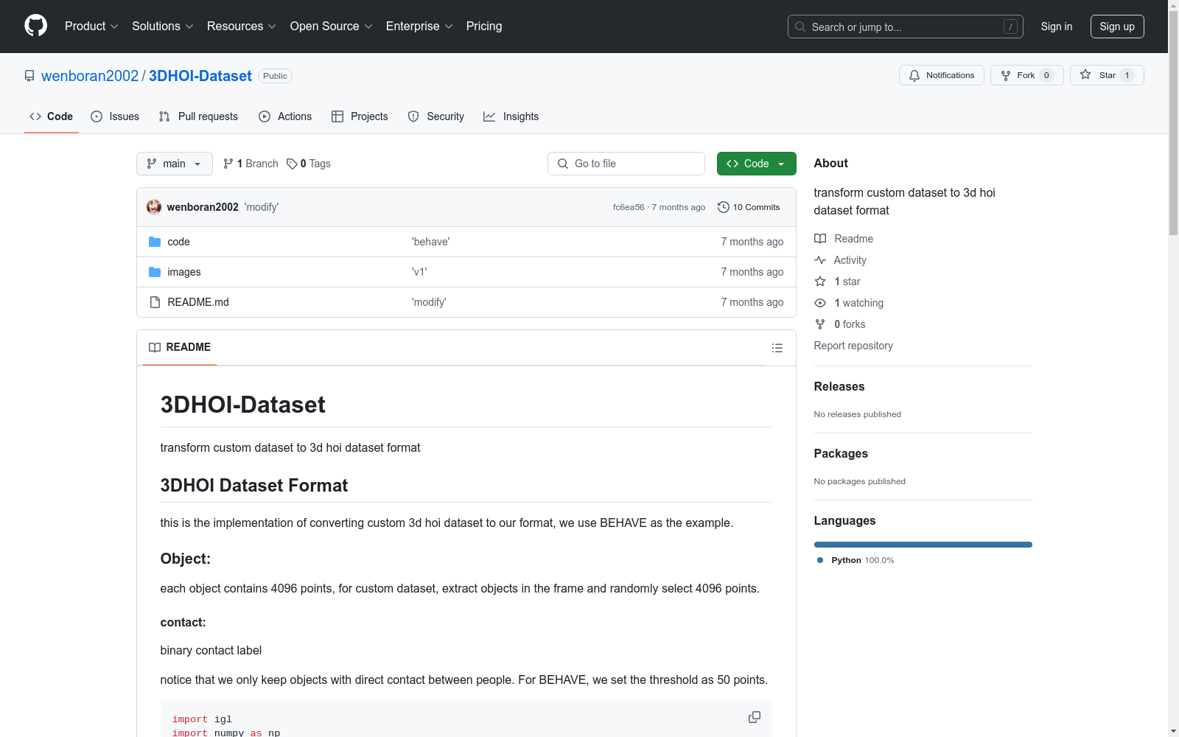Open the images folder
The height and width of the screenshot is (737, 1179).
coord(184,272)
